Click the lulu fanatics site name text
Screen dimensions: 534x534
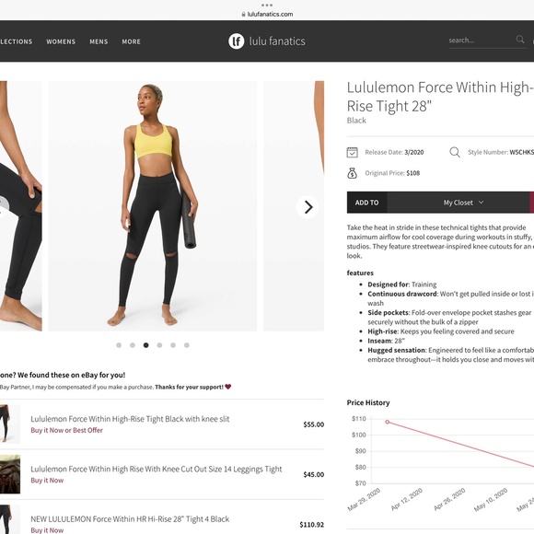tap(277, 41)
